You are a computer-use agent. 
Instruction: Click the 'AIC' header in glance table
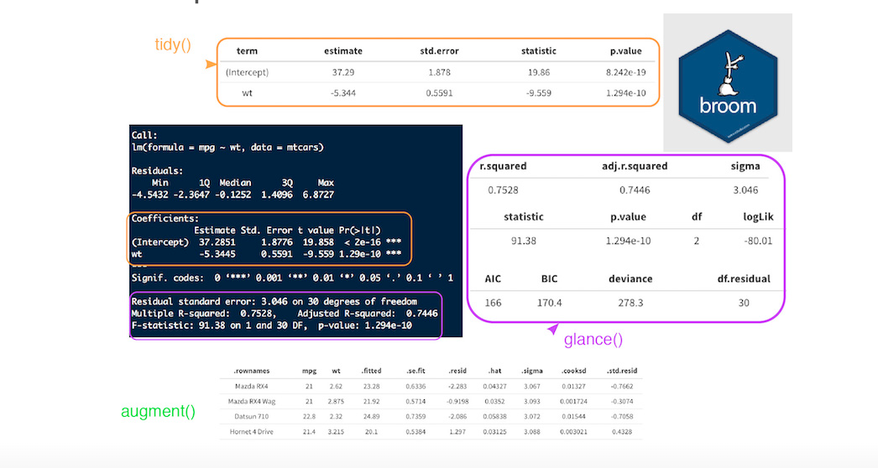[493, 278]
